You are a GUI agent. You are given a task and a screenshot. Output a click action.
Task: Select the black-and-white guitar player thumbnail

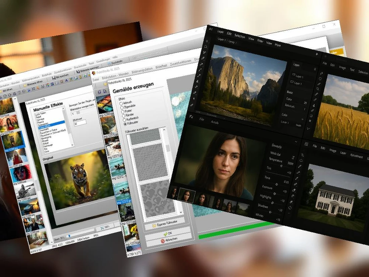point(25,190)
